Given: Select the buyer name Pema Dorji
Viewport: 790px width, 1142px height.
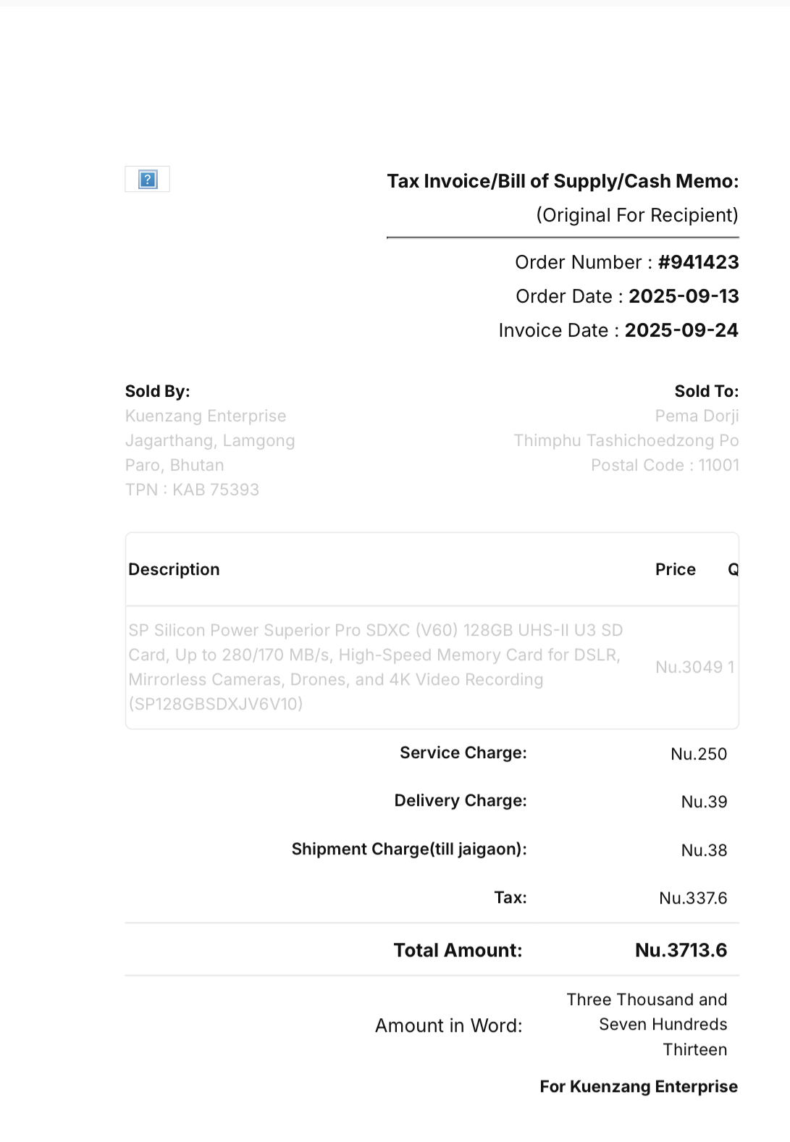Looking at the screenshot, I should click(697, 416).
